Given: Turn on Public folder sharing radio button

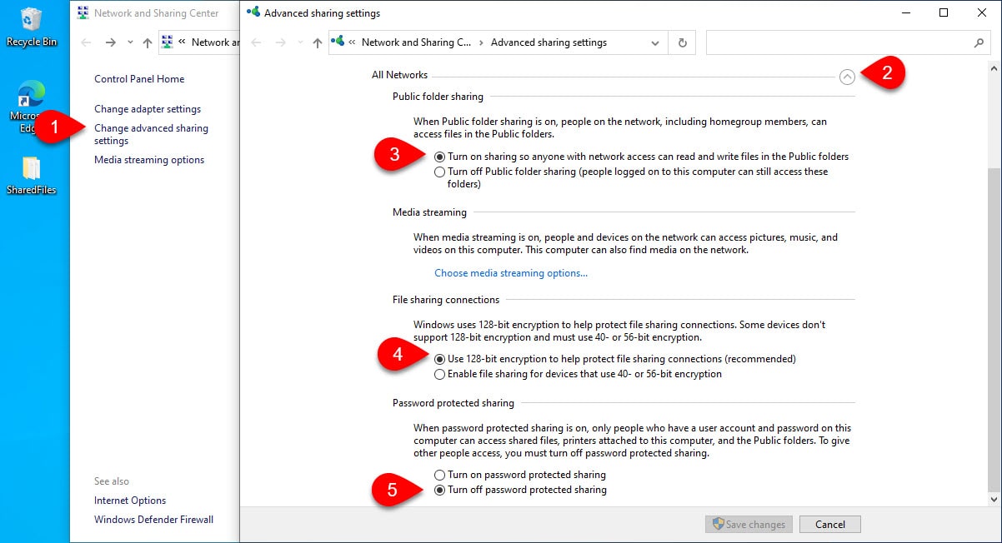Looking at the screenshot, I should [x=439, y=157].
